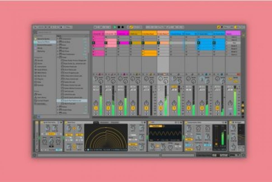Screen dimensions: 272x182
Task: Switch to the Modulation tab in Echo device
Action: click(x=104, y=122)
